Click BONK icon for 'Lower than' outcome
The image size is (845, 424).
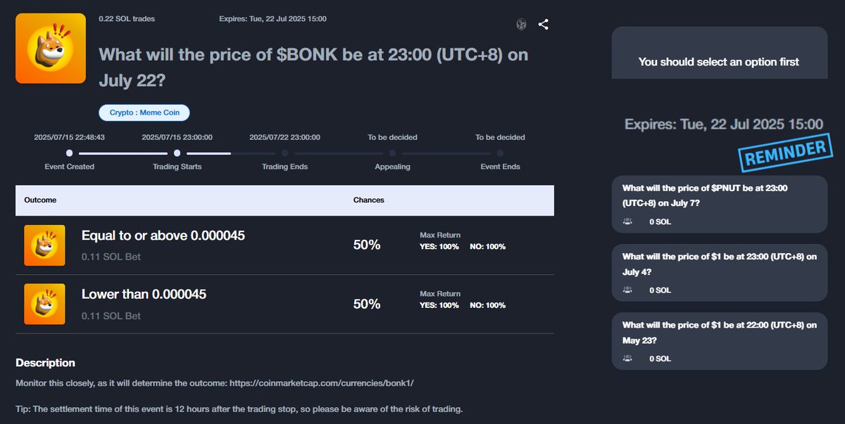44,304
